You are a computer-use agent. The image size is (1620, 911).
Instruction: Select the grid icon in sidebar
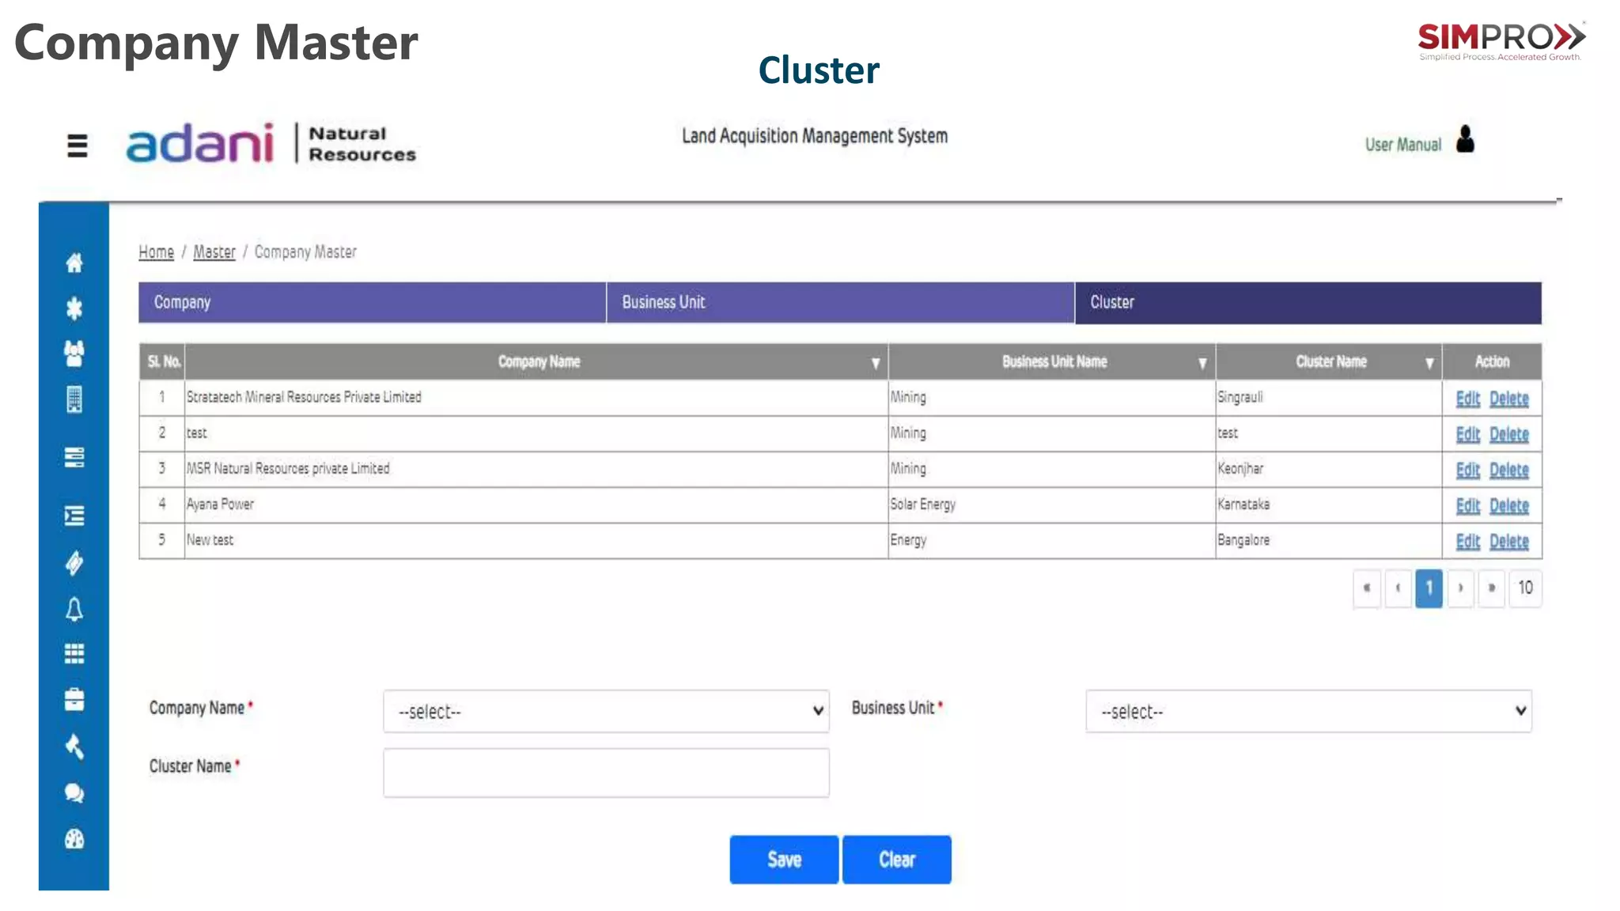coord(74,653)
